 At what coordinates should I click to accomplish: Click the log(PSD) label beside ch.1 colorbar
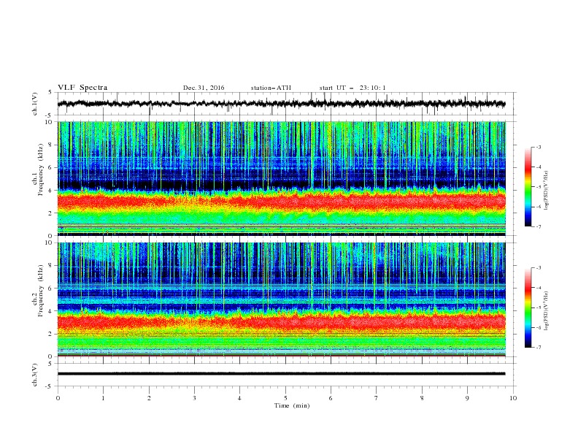pyautogui.click(x=547, y=191)
